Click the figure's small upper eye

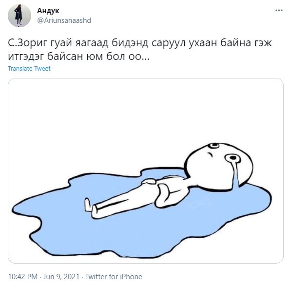pos(214,146)
